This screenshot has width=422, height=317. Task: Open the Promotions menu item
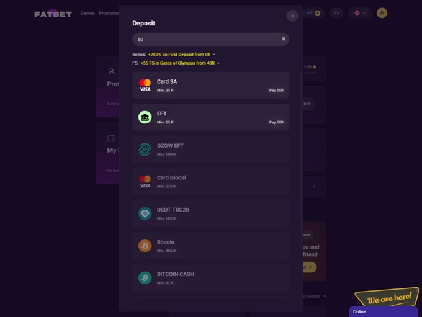pyautogui.click(x=109, y=13)
